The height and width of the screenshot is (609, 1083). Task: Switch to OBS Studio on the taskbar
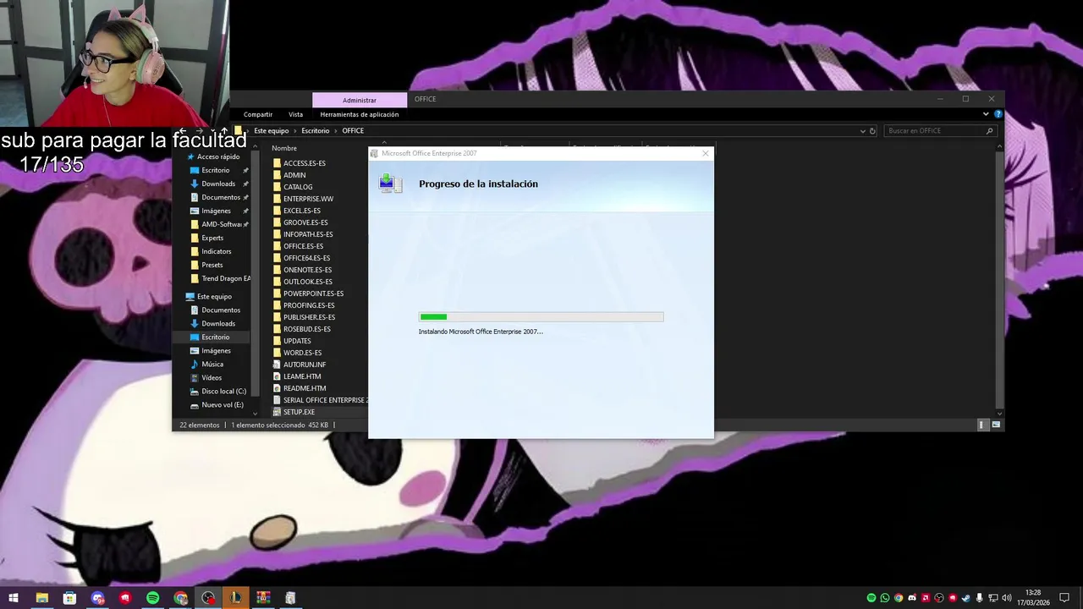click(x=208, y=598)
